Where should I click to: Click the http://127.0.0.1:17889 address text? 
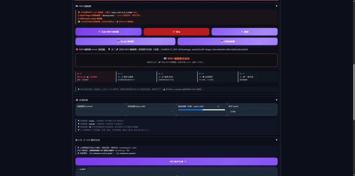[x=122, y=12]
